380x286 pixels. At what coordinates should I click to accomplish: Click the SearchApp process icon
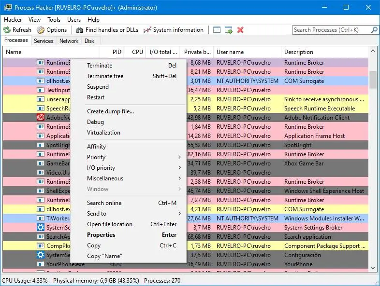click(x=41, y=237)
